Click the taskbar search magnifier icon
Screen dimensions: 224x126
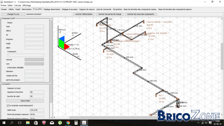click(12, 123)
